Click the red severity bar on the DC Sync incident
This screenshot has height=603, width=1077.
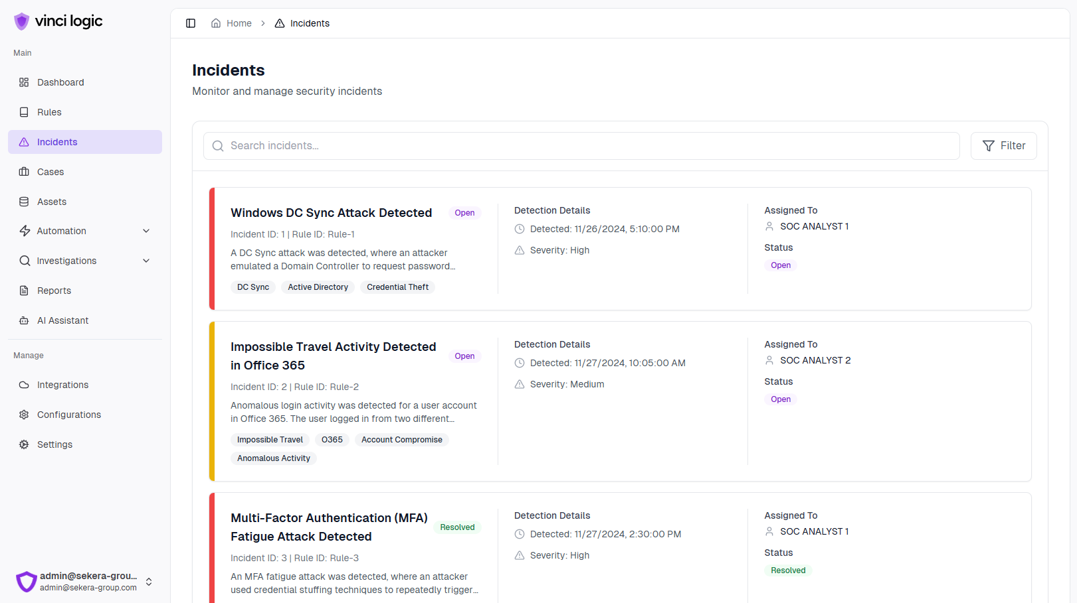point(211,249)
